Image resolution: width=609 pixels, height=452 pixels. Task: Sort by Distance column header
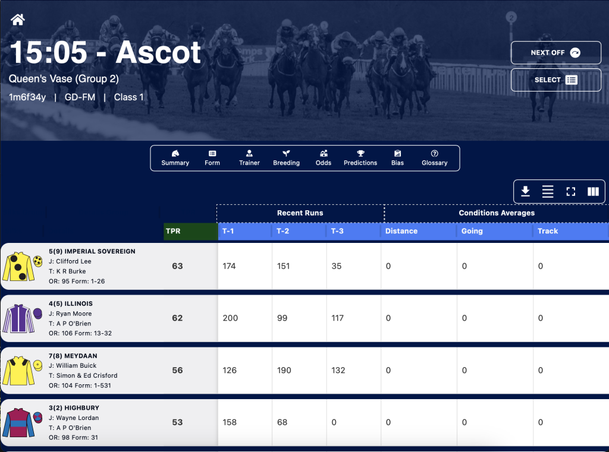419,231
